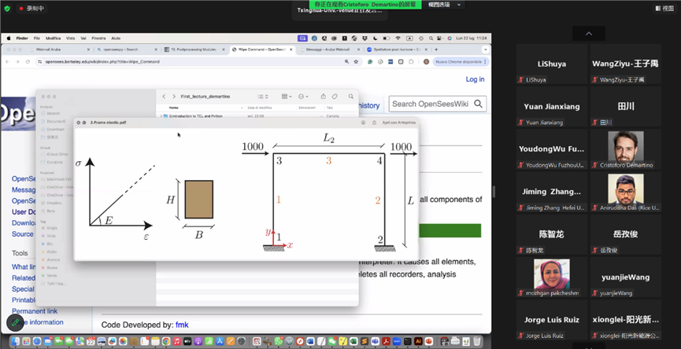Click the Finder share icon
Viewport: 681px width, 349px height.
(323, 97)
